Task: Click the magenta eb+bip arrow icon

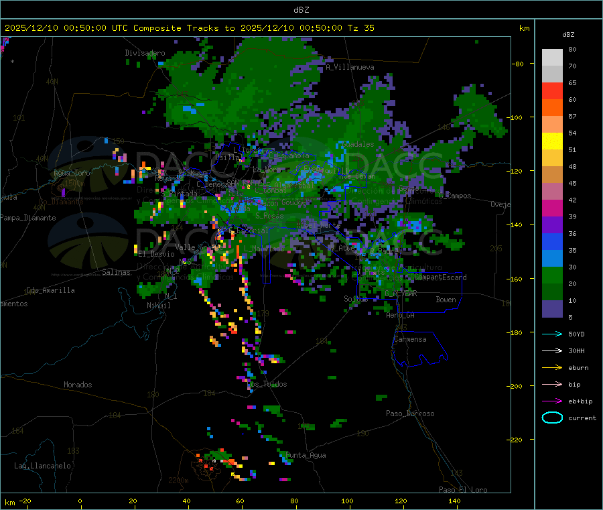Action: [552, 401]
